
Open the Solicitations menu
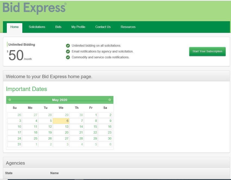click(x=37, y=27)
